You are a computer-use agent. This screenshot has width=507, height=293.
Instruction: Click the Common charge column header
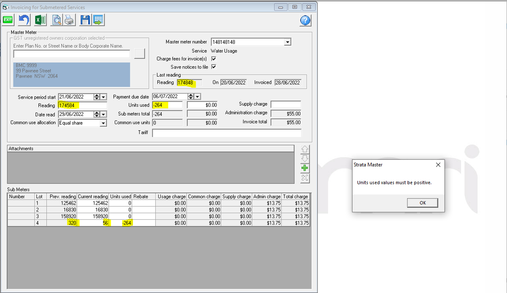coord(204,196)
